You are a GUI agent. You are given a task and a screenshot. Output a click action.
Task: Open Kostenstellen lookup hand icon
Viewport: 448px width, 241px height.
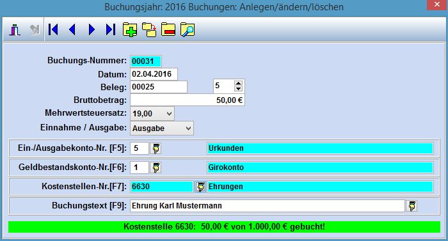click(x=200, y=187)
